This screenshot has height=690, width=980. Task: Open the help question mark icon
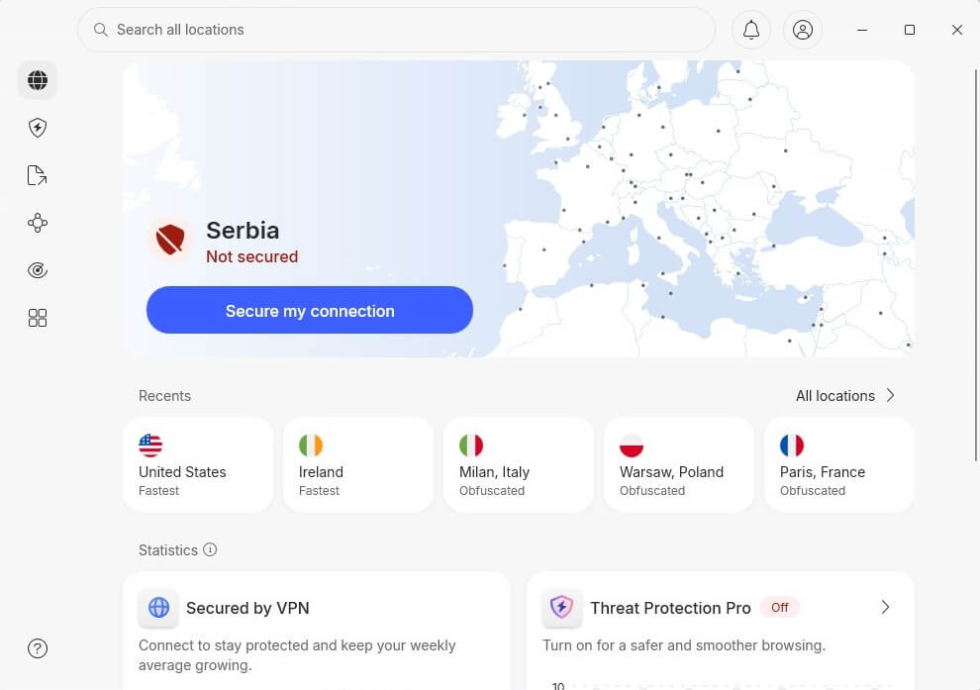pyautogui.click(x=38, y=648)
